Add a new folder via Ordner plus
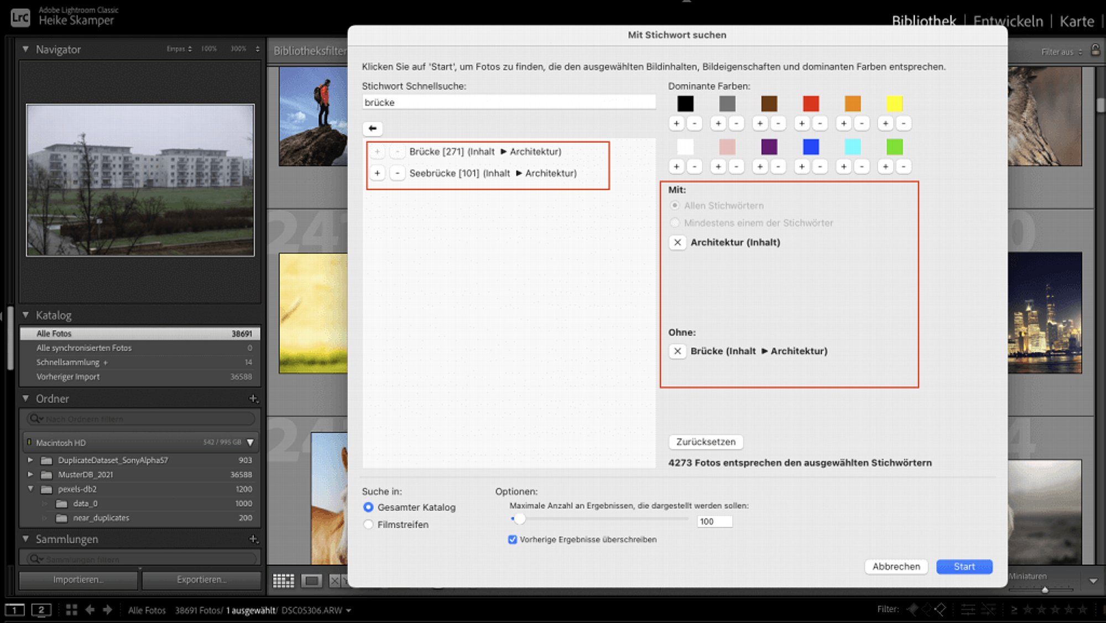 pos(253,399)
